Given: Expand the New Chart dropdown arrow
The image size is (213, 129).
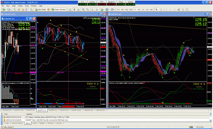Looking at the screenshot, I should [x=5, y=10].
